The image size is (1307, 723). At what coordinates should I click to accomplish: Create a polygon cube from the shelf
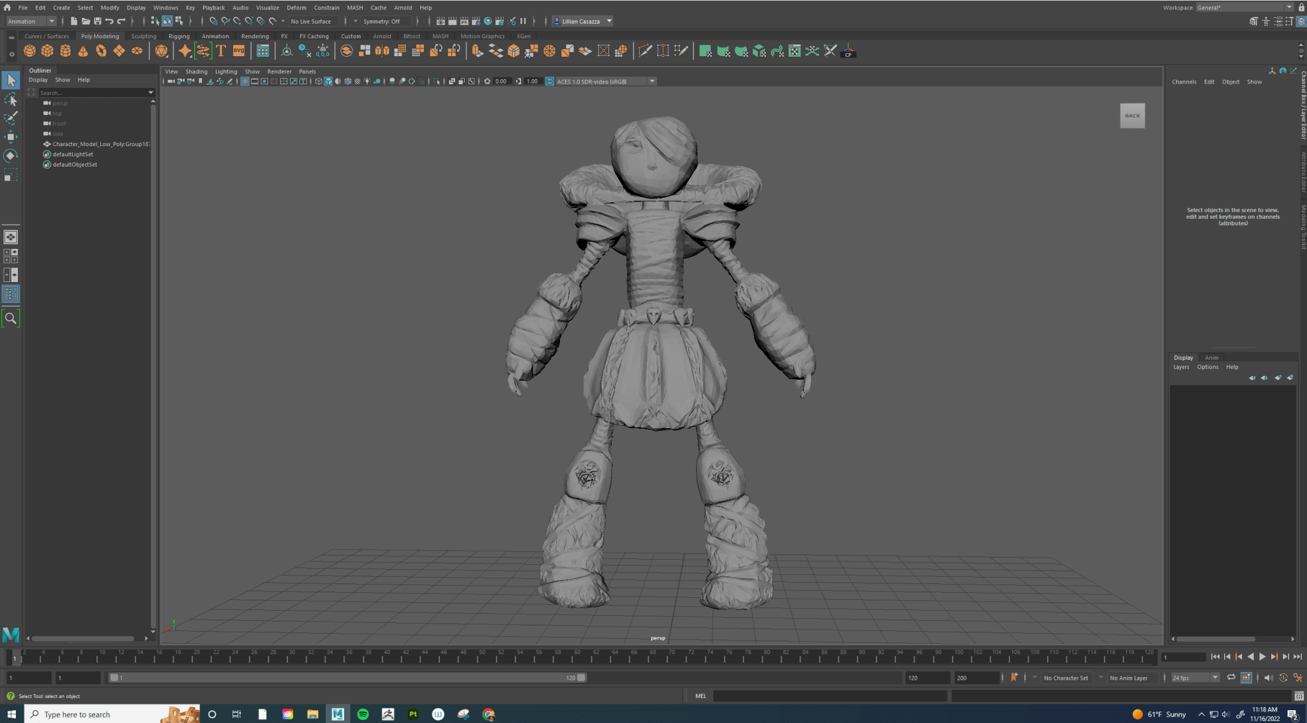coord(47,51)
